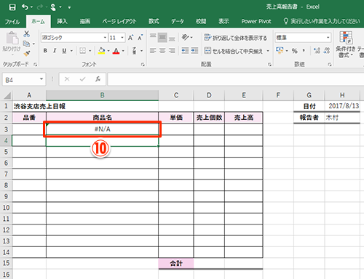364x279 pixels.
Task: Select column B header
Action: tap(102, 95)
